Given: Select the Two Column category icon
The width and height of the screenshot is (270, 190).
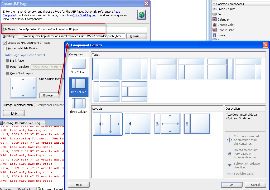Looking at the screenshot, I should pos(78,84).
